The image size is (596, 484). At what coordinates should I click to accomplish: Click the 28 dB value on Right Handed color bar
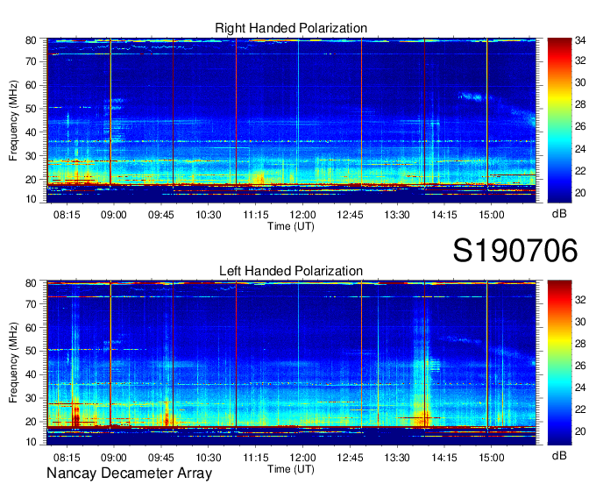click(x=580, y=104)
